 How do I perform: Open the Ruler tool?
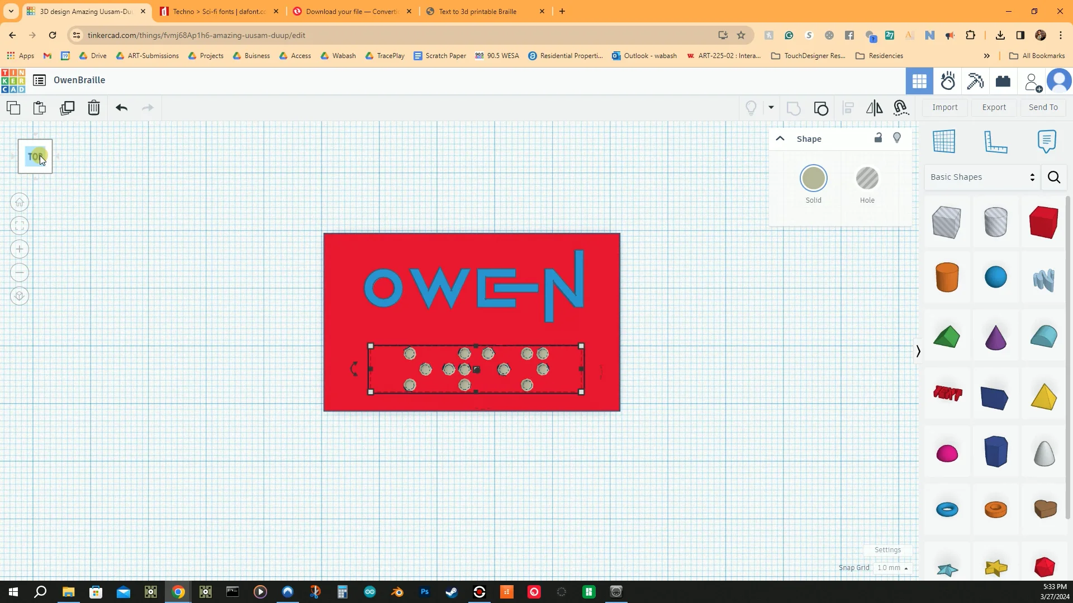(x=996, y=141)
